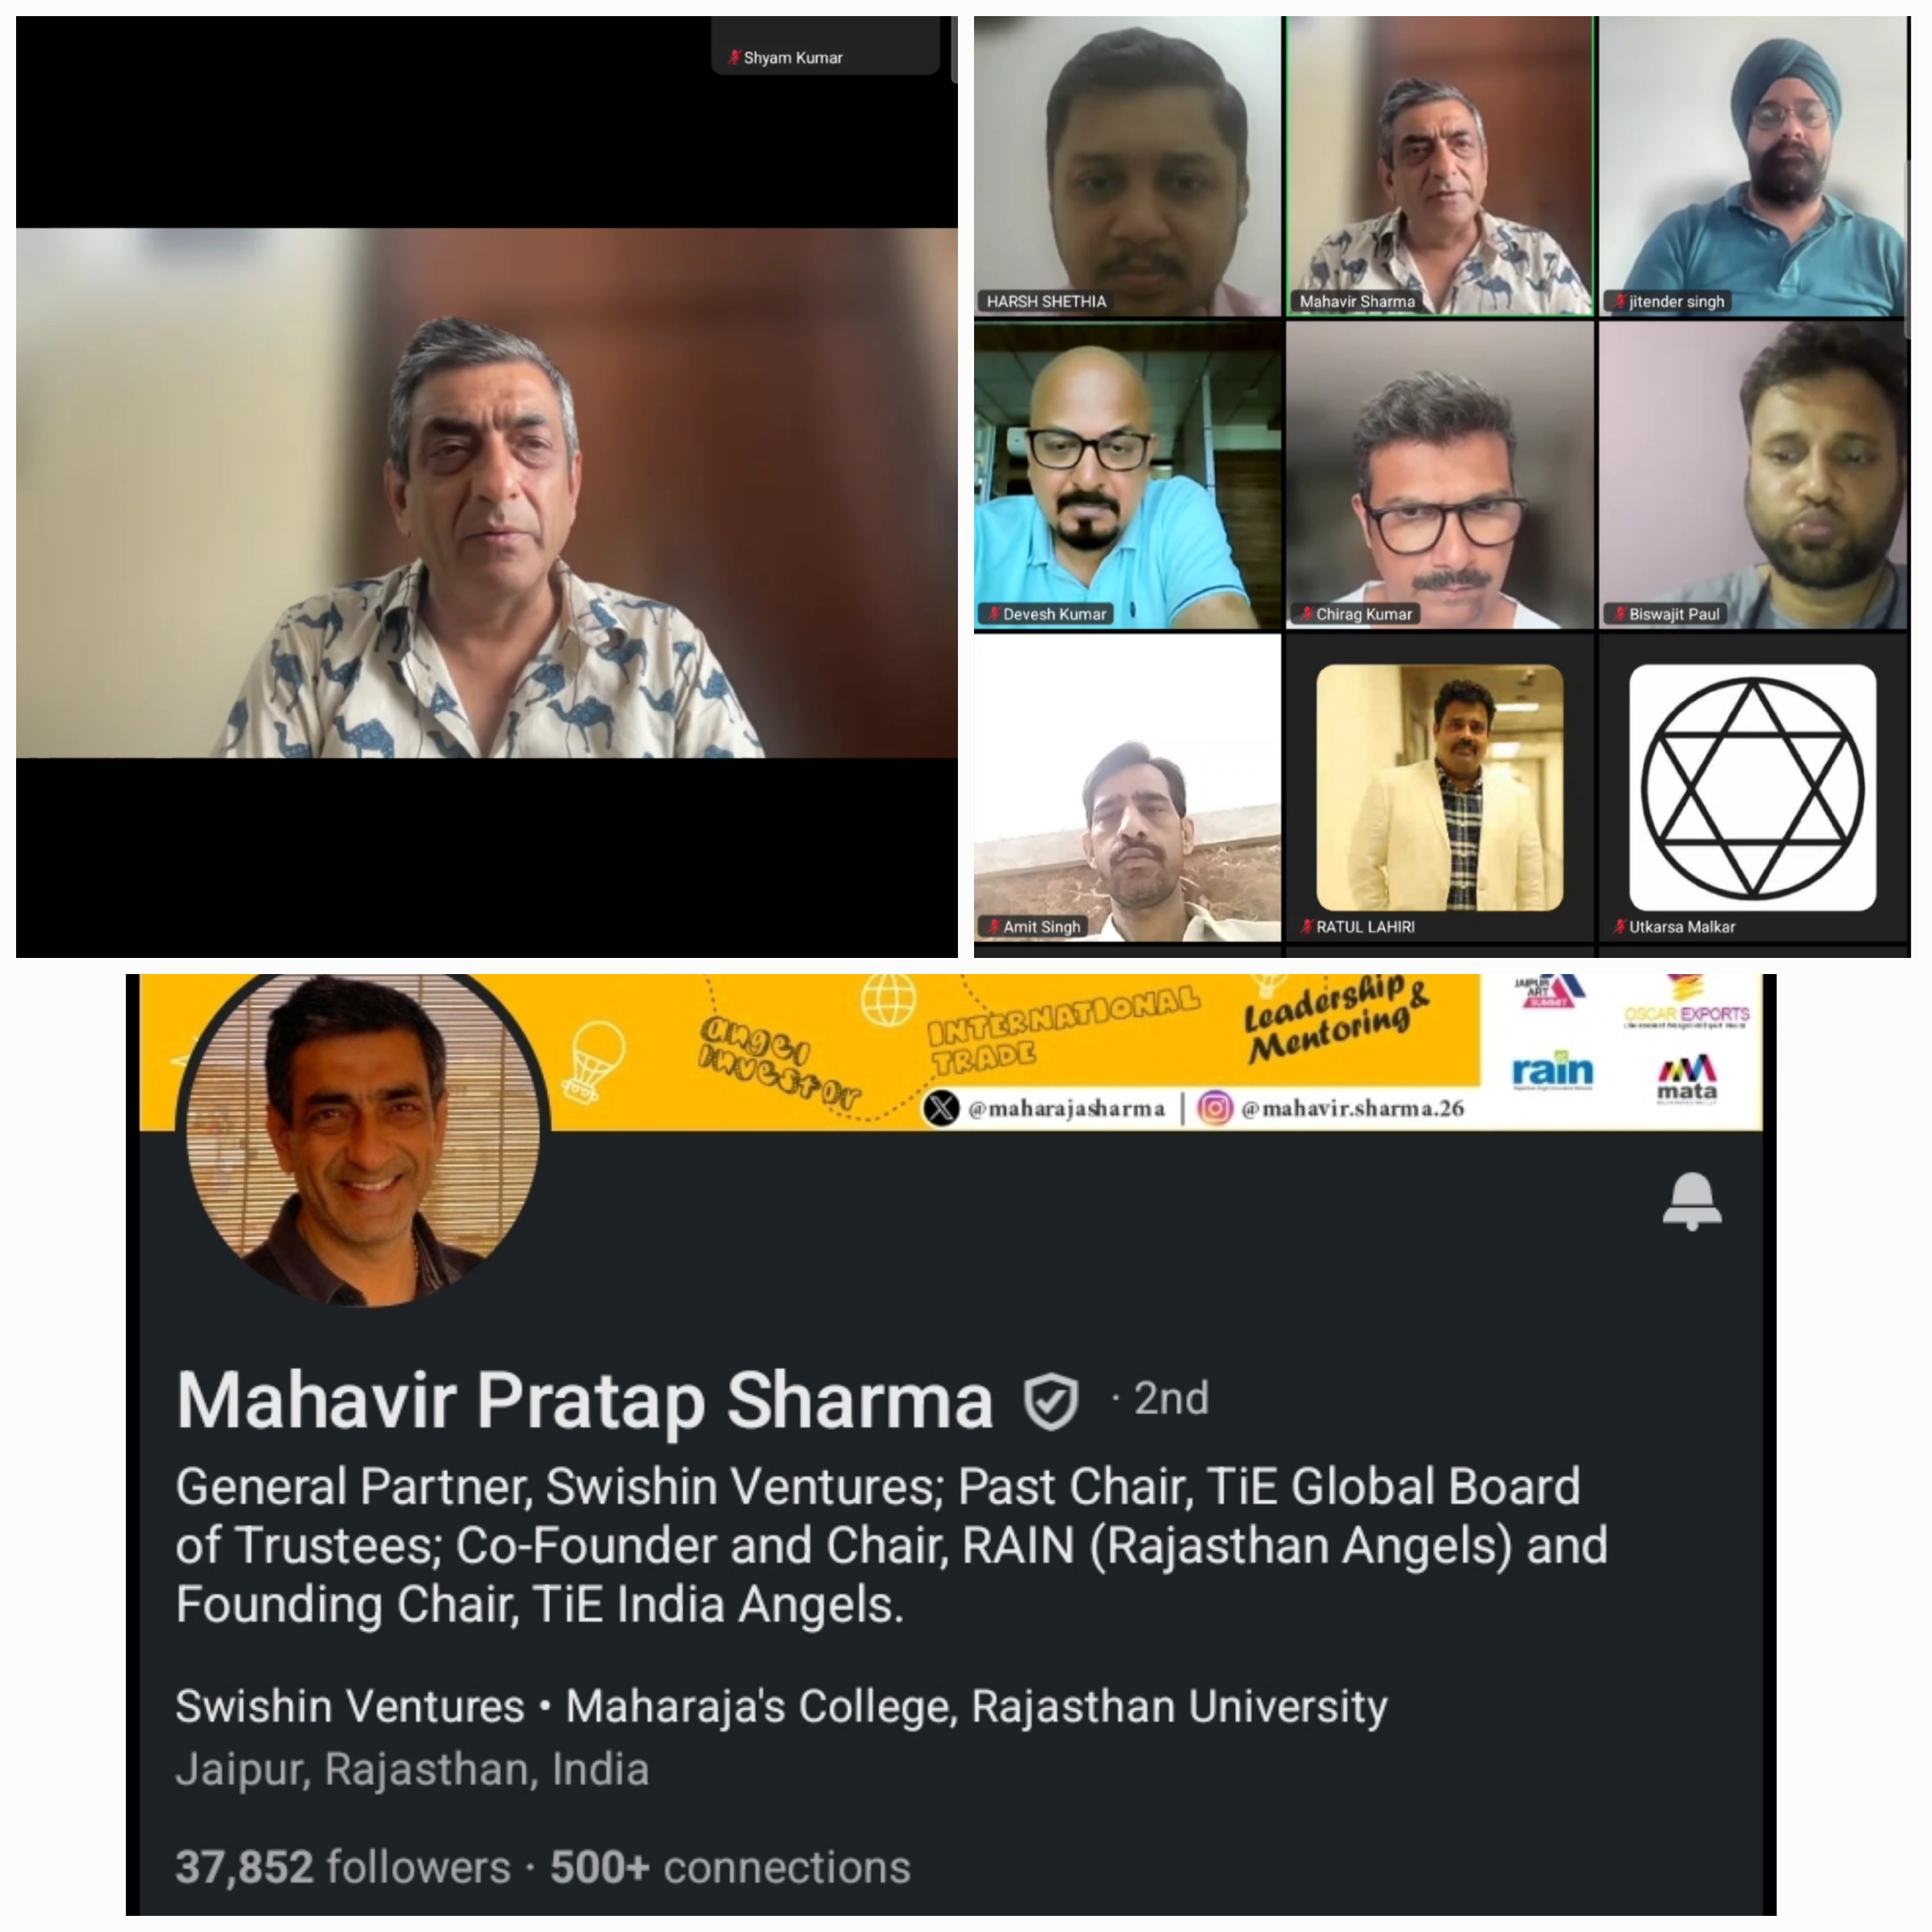The image size is (1932, 1932).
Task: Click the Oscar Exports logo
Action: 1687,1001
